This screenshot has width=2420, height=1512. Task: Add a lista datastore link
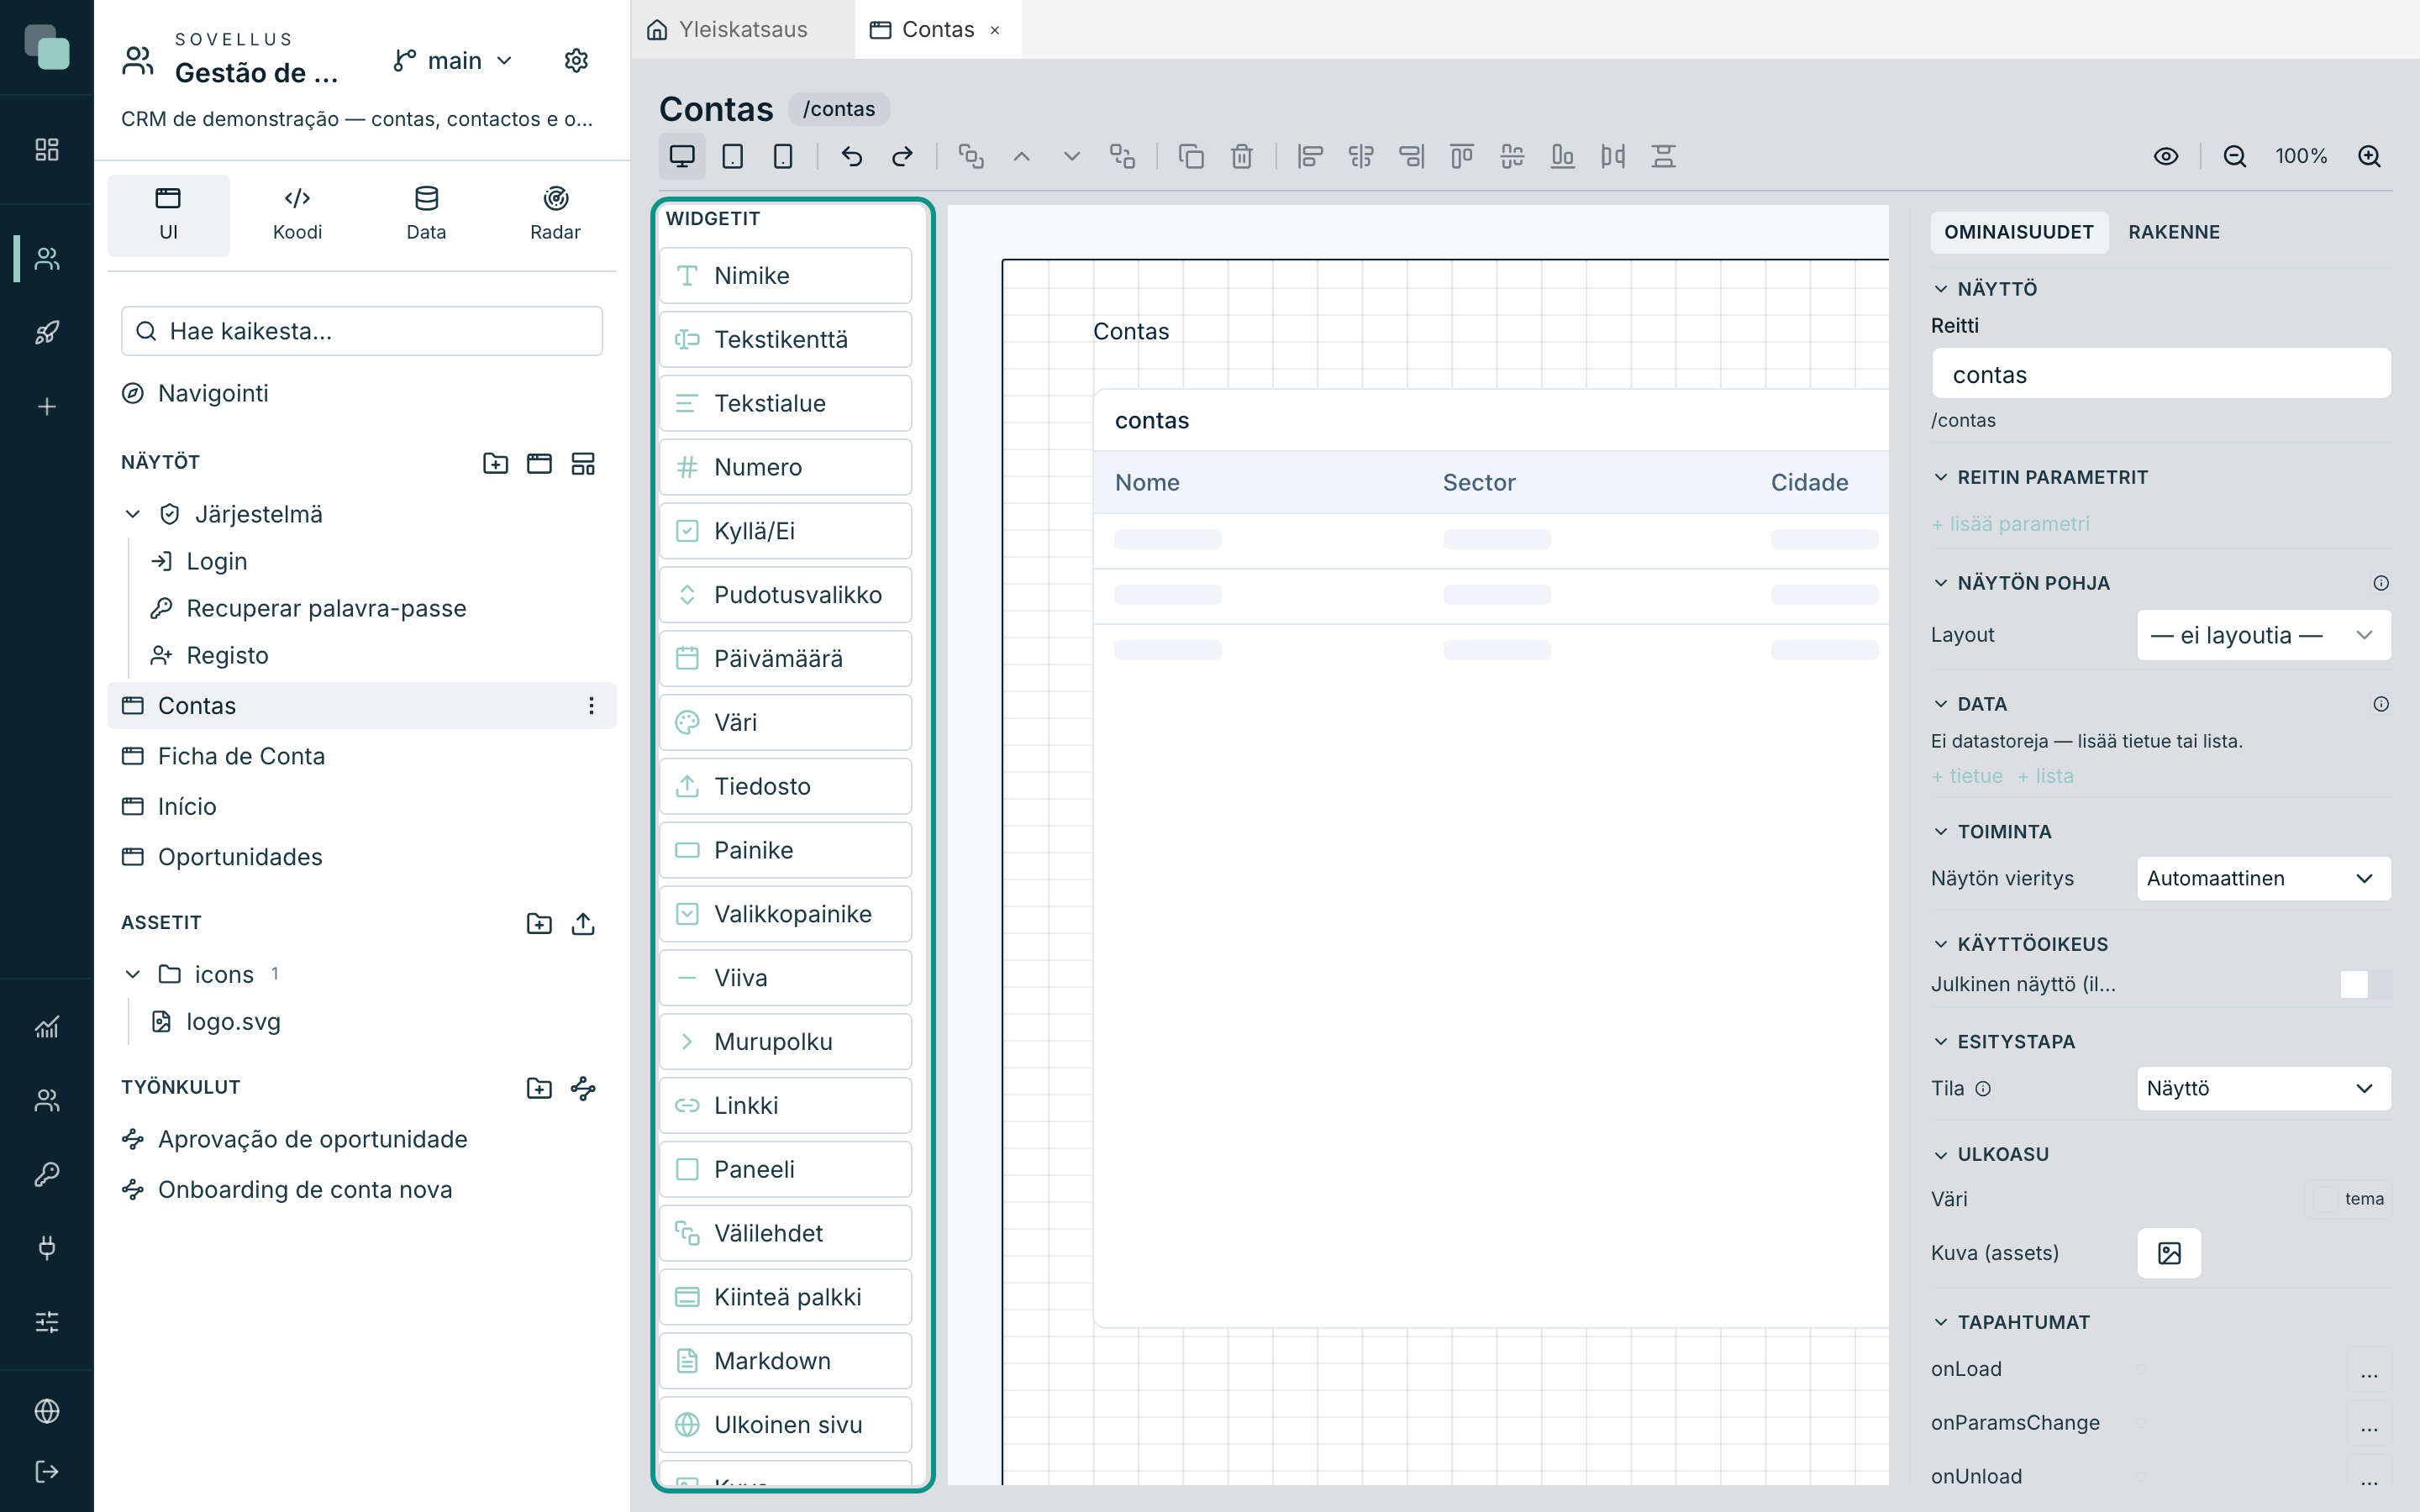(2046, 776)
